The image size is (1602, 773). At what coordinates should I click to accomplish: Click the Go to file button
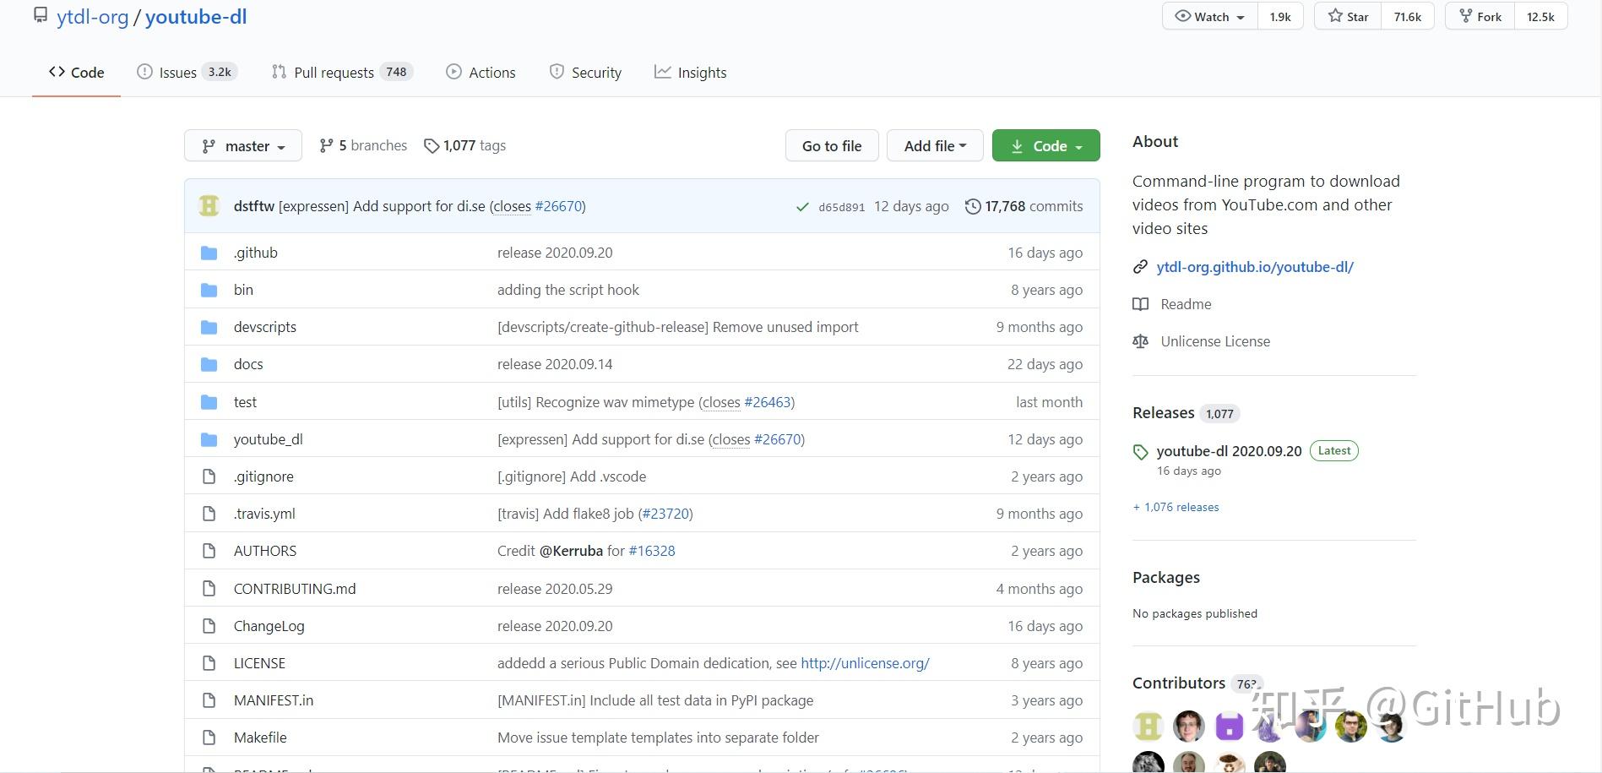pyautogui.click(x=831, y=144)
